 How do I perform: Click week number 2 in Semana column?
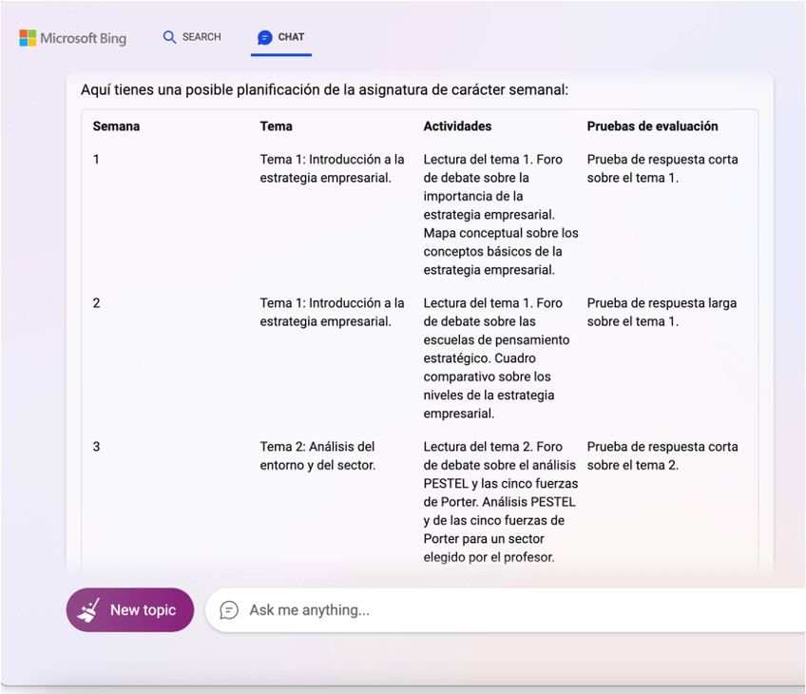coord(96,303)
